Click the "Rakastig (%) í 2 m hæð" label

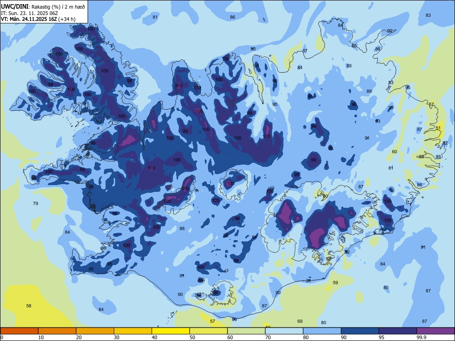click(58, 7)
